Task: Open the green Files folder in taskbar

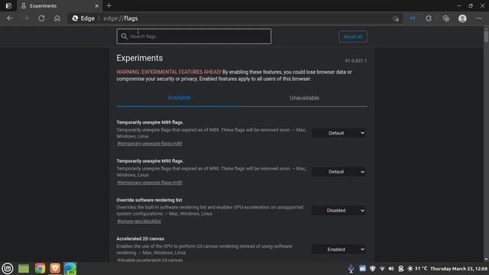Action: pos(24,268)
